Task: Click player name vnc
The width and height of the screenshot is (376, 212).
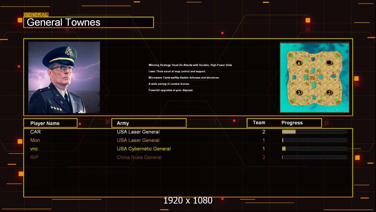Action: tap(34, 149)
